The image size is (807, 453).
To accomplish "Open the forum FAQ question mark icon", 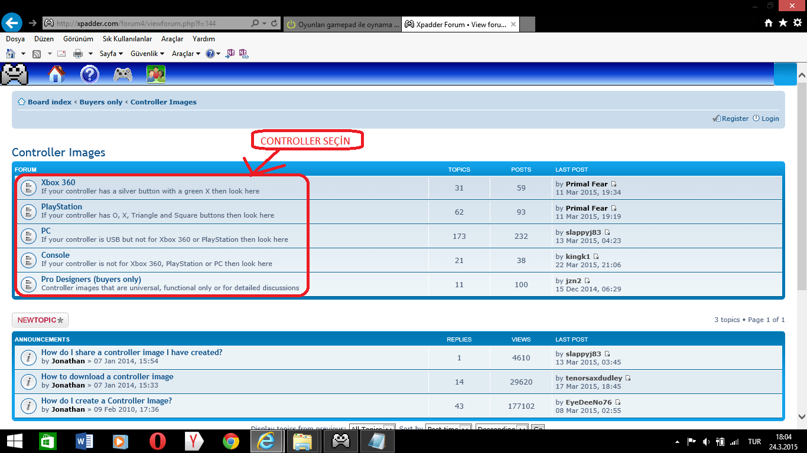I will coord(90,74).
